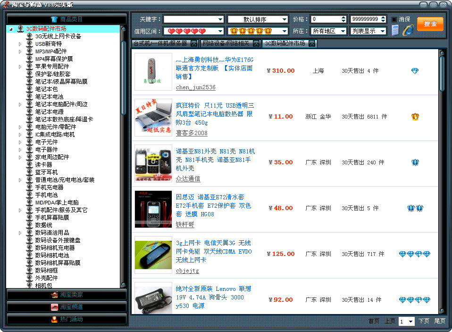The image size is (452, 332).
Task: Expand the MP3/MP4配件 category
Action: [20, 51]
